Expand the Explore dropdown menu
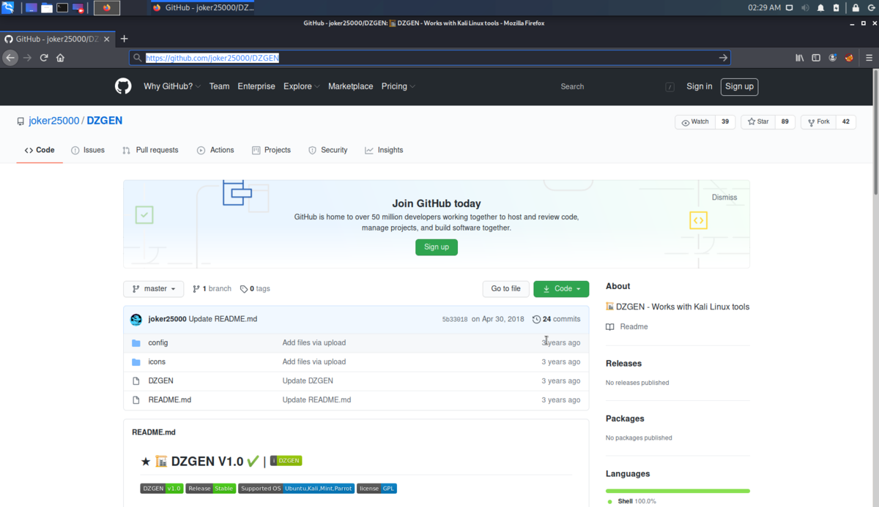Viewport: 879px width, 507px height. click(301, 86)
